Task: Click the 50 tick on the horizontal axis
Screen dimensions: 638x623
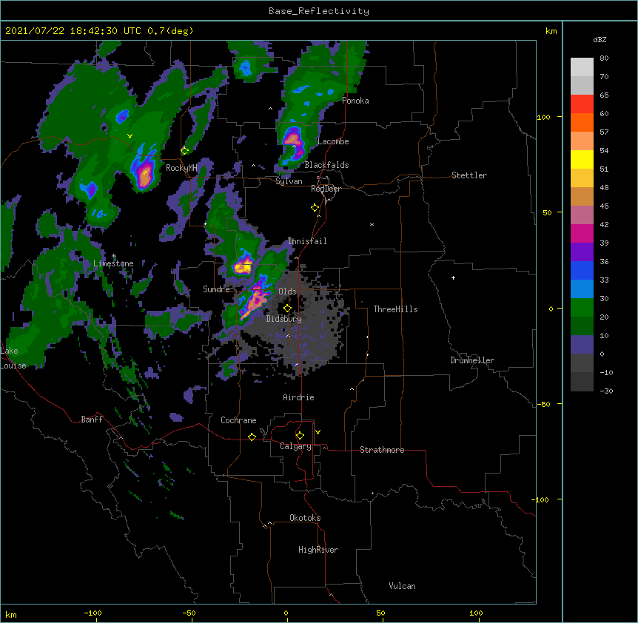Action: pyautogui.click(x=380, y=613)
